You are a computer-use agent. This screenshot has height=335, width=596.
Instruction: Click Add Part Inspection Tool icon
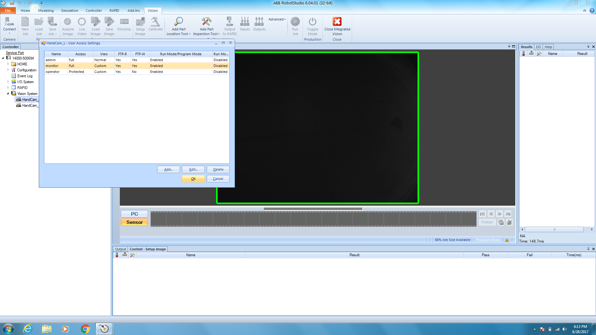[206, 22]
